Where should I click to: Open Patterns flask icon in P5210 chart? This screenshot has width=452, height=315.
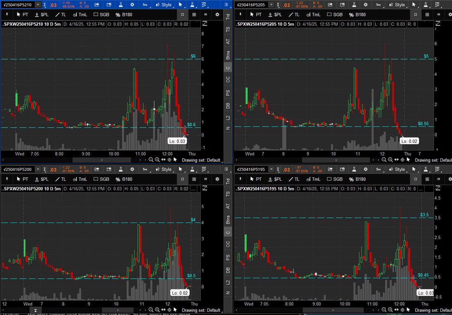coord(192,5)
